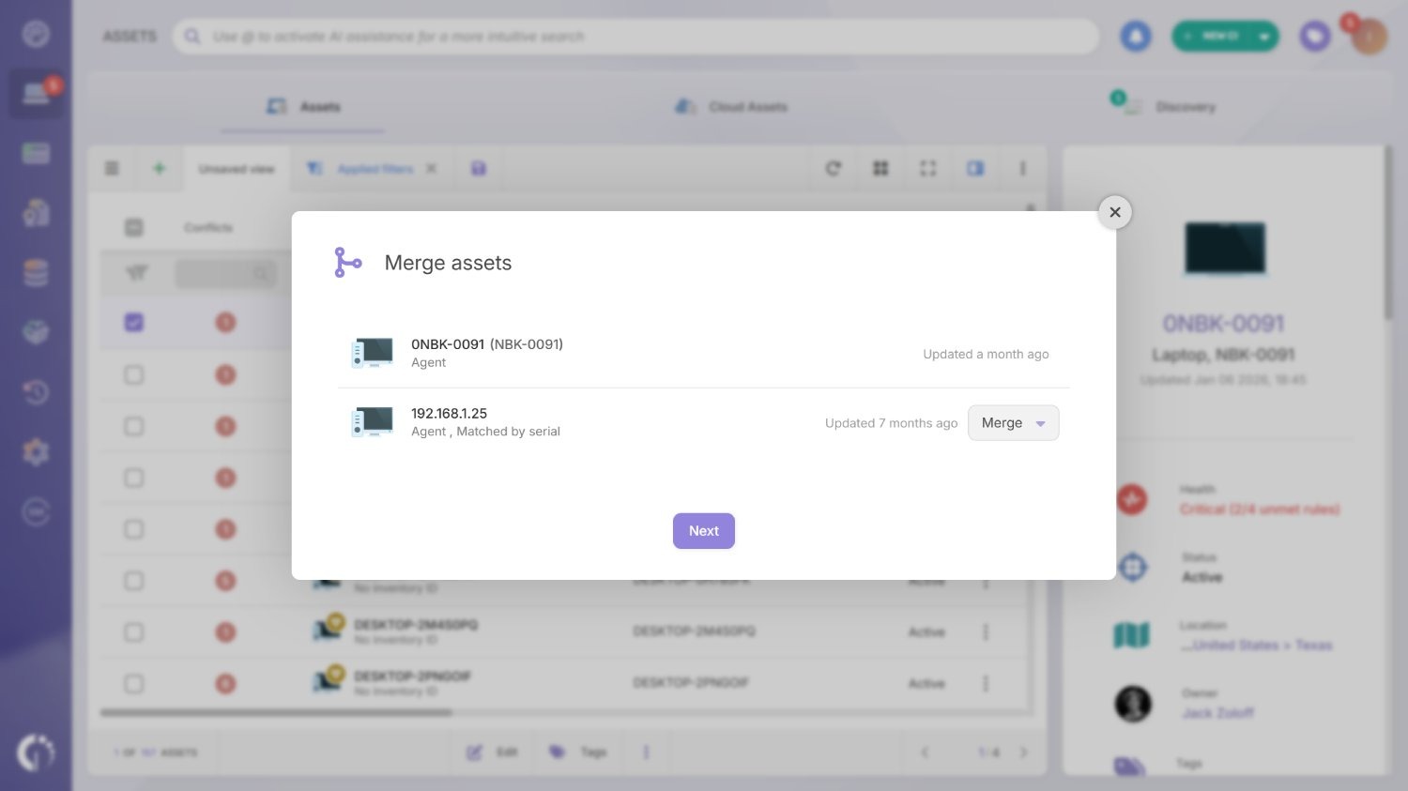Image resolution: width=1408 pixels, height=791 pixels.
Task: Open the Settings gear icon in sidebar
Action: point(36,451)
